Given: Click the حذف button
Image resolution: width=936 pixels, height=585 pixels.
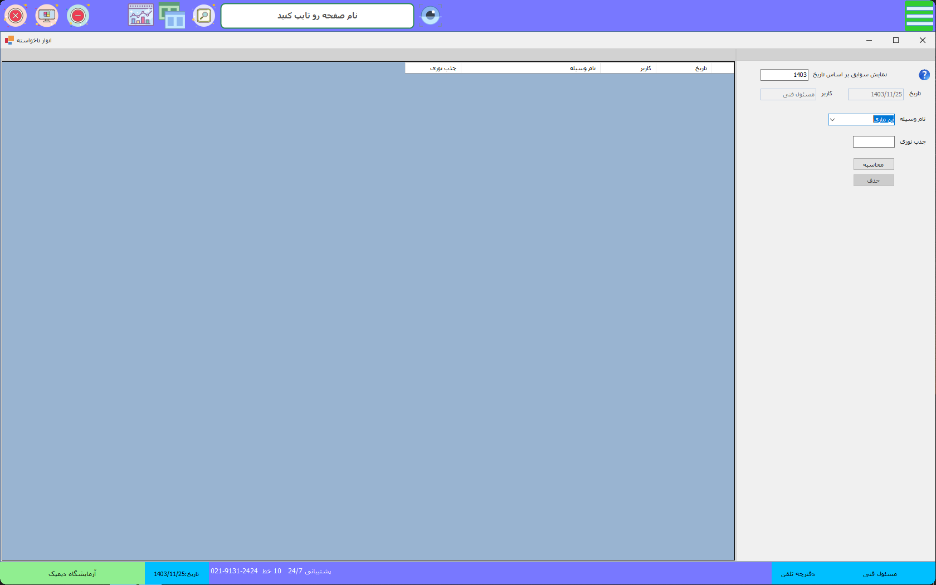Looking at the screenshot, I should pos(873,181).
